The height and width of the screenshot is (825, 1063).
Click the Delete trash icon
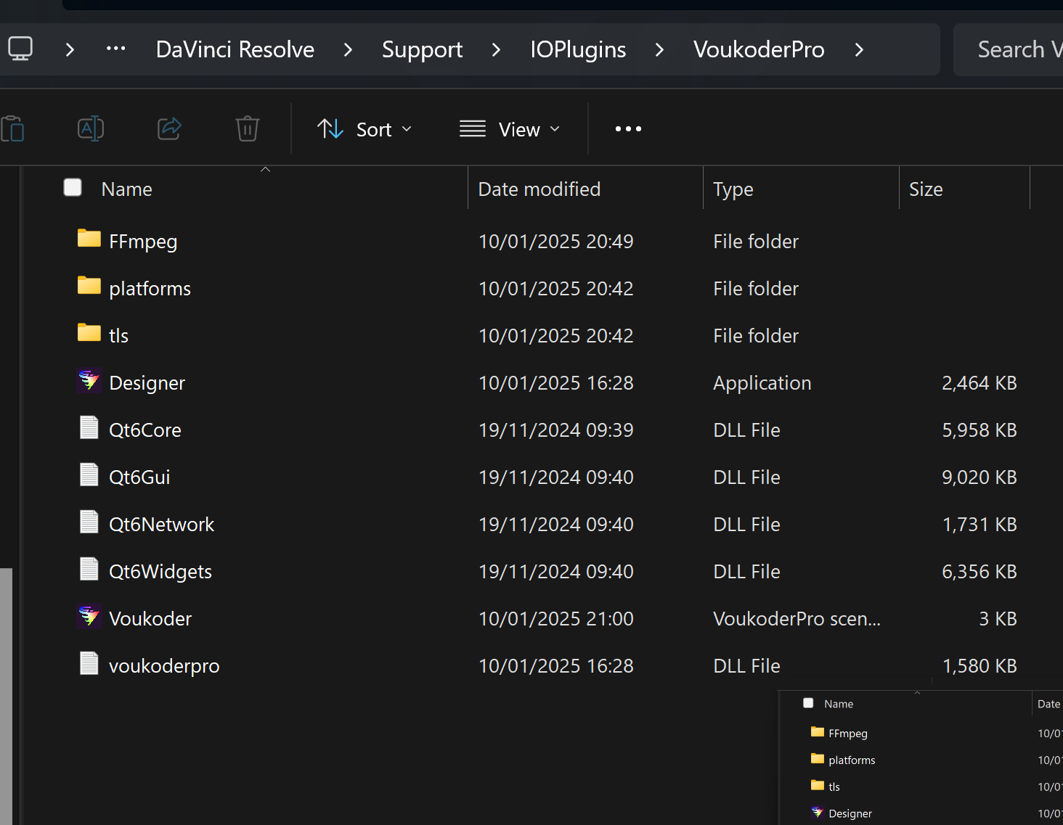tap(247, 129)
